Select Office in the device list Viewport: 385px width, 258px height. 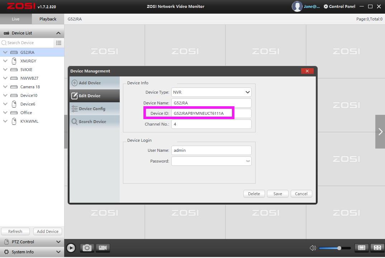tap(32, 113)
